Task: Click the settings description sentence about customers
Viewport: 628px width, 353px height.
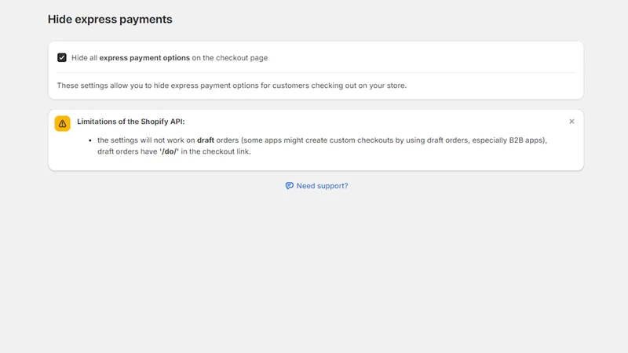Action: [232, 86]
